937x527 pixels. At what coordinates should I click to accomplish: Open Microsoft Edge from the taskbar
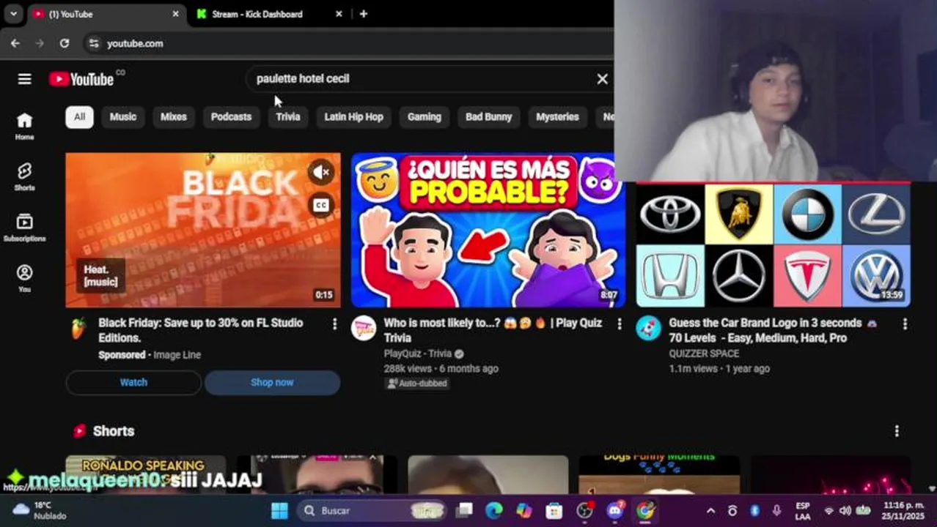click(x=494, y=510)
